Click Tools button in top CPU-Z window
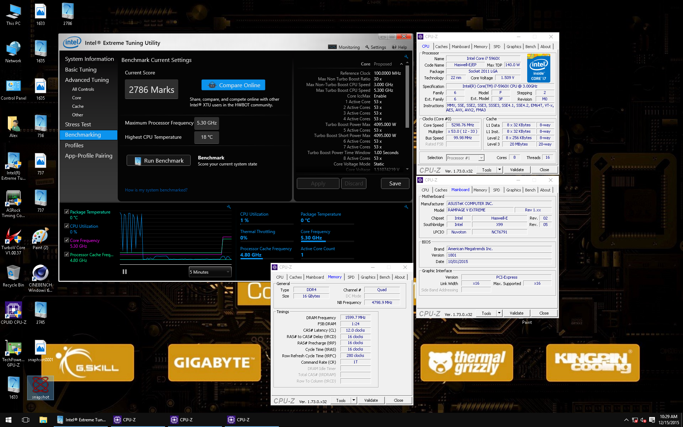 (487, 170)
